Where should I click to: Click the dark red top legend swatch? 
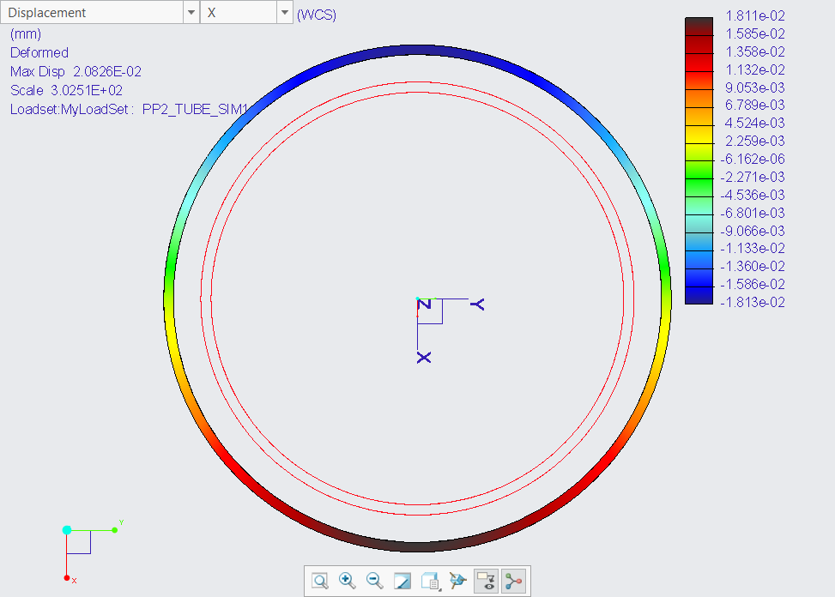(699, 27)
